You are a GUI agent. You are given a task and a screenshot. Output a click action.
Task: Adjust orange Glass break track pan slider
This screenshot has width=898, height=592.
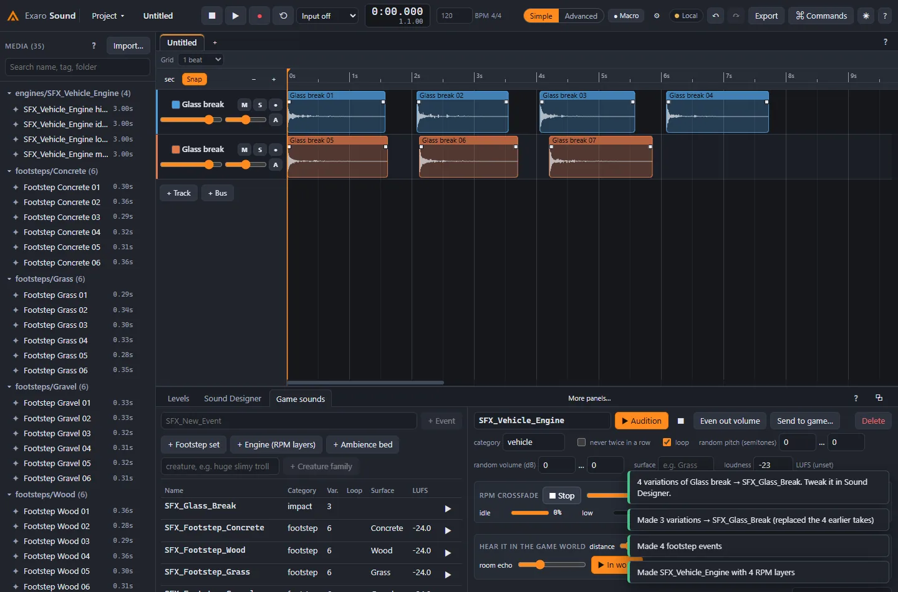pos(246,165)
